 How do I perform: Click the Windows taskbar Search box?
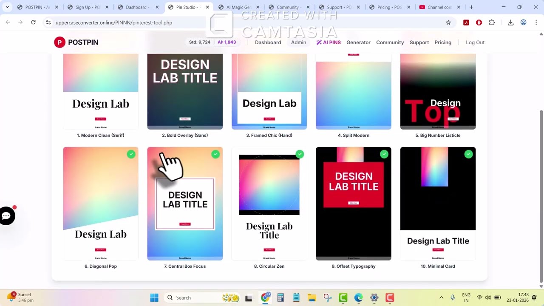203,297
